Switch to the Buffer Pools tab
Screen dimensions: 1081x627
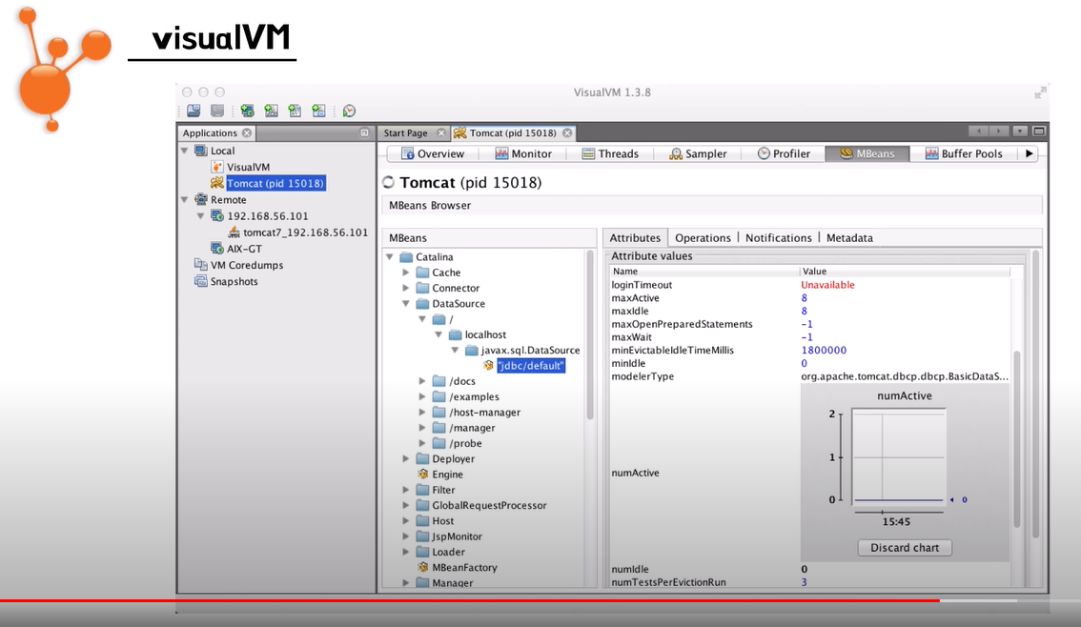964,153
